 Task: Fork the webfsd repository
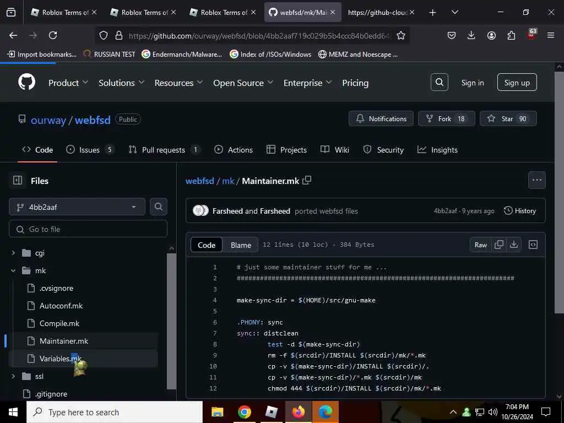pyautogui.click(x=446, y=119)
